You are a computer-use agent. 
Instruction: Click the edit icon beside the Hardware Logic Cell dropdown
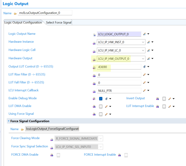click(149, 50)
